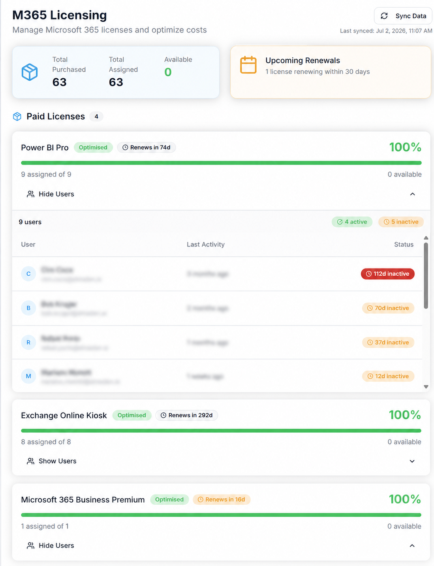This screenshot has height=566, width=434.
Task: Collapse Power BI Pro users with Hide Users
Action: [221, 194]
